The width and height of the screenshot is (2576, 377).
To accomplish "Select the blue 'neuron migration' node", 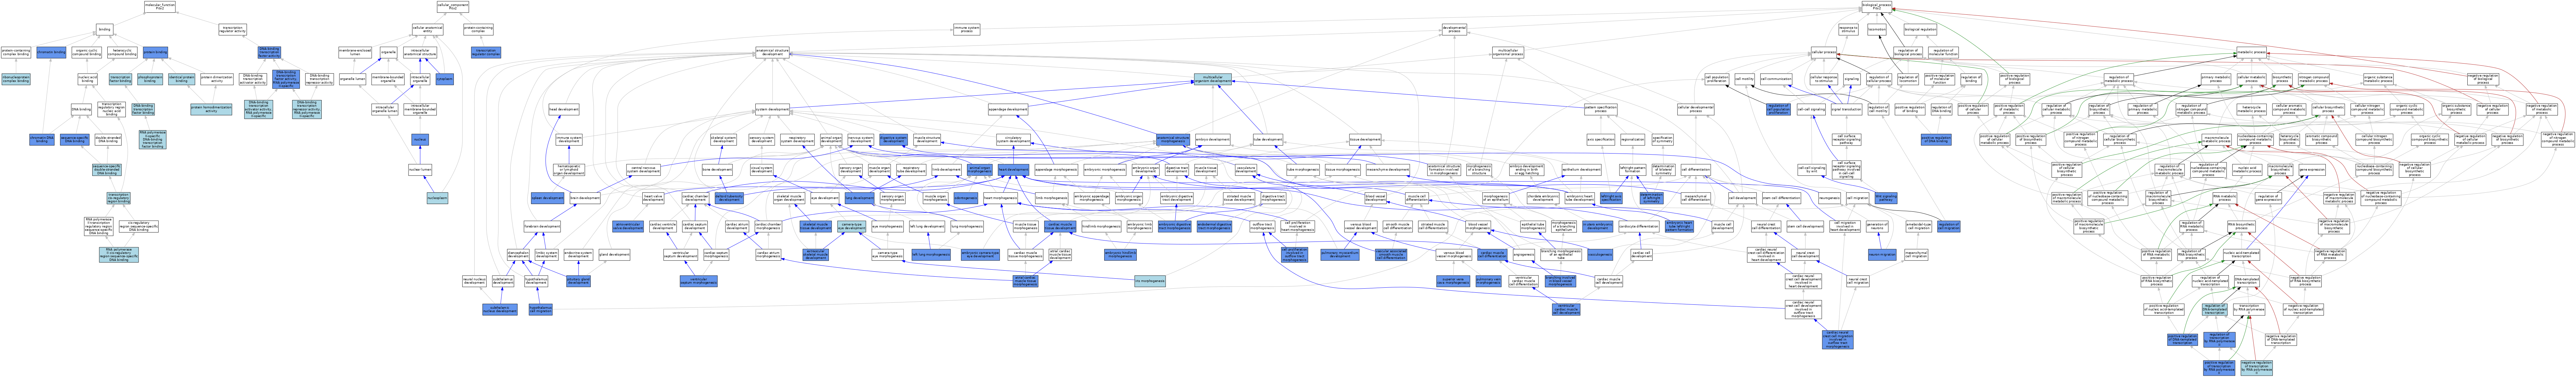I will point(1882,254).
